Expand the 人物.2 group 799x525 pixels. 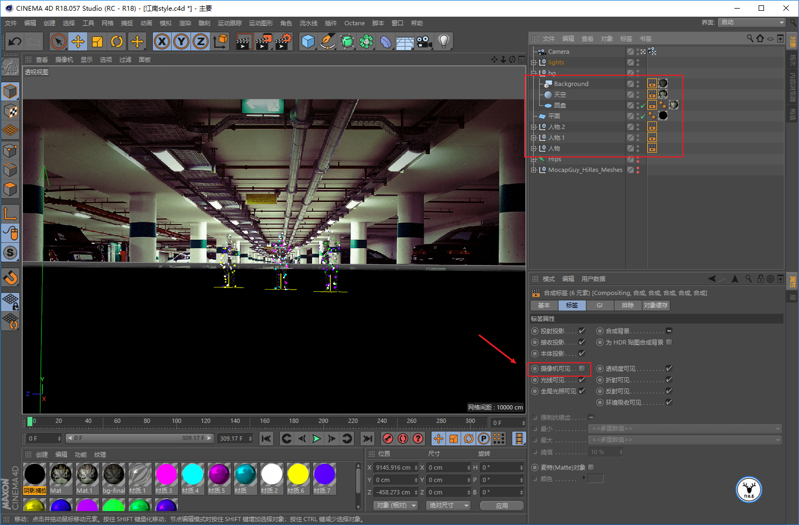[x=533, y=127]
